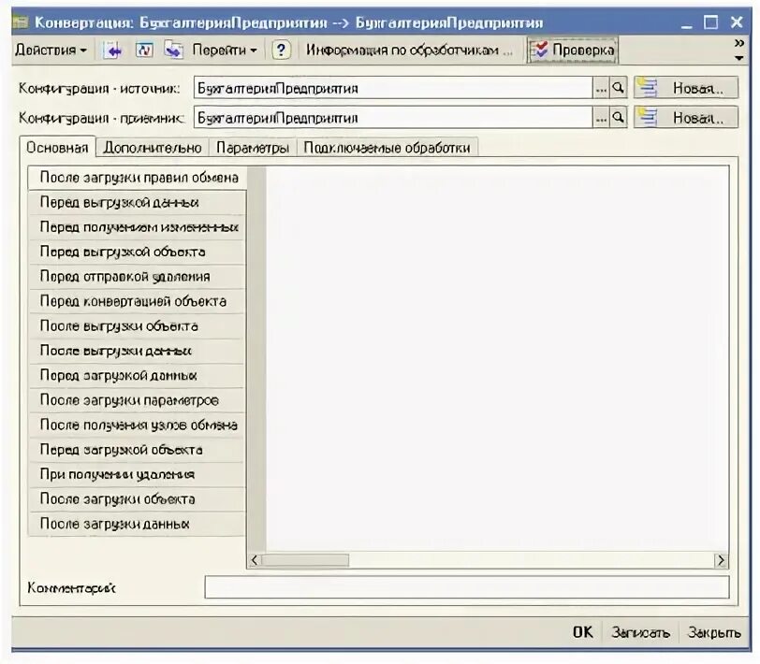The height and width of the screenshot is (664, 760).
Task: Select the Перед получением измененных handler
Action: (138, 227)
